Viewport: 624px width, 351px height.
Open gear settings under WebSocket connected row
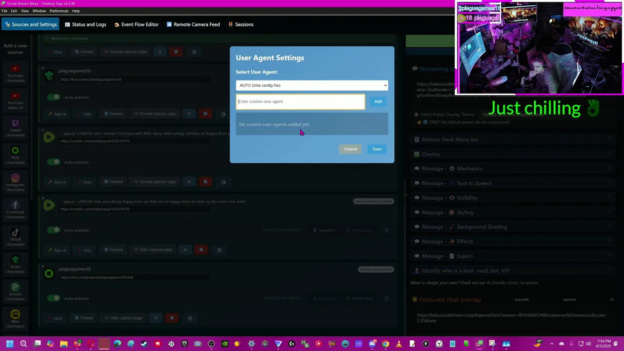(194, 52)
